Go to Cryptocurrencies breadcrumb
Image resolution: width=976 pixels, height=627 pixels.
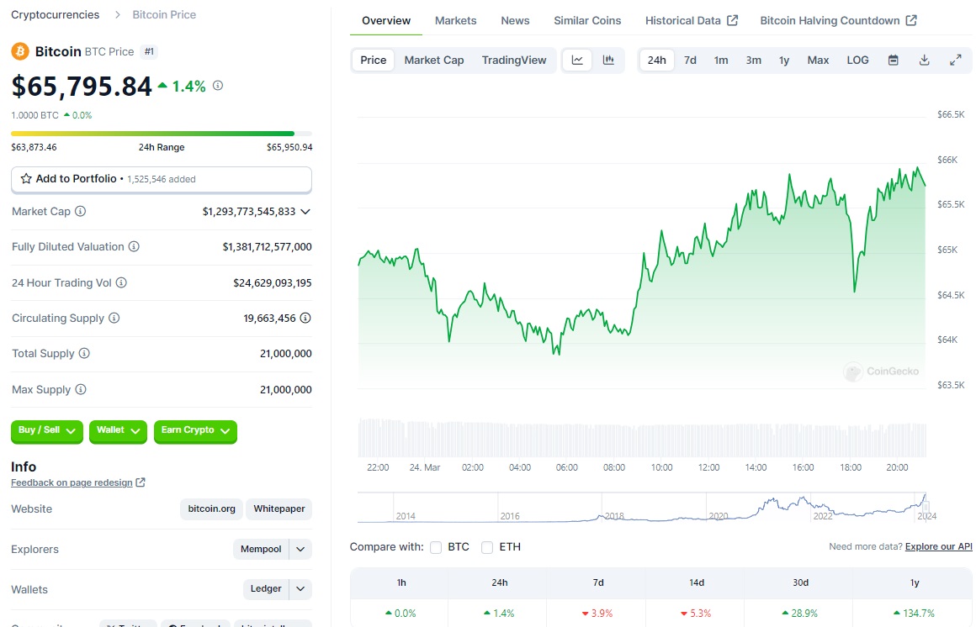pyautogui.click(x=56, y=15)
